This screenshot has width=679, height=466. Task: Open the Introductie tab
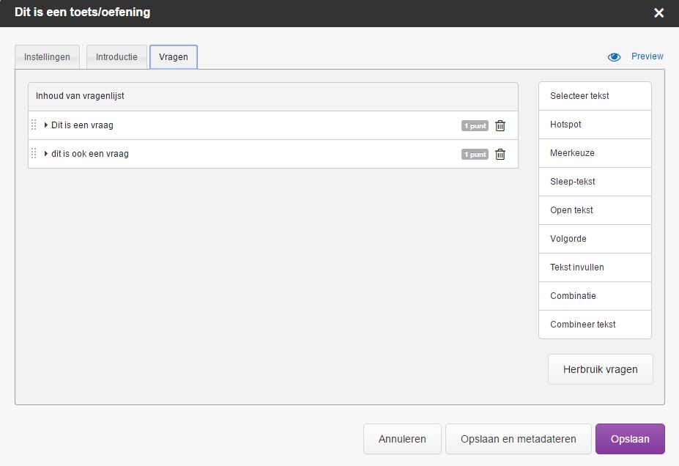pos(116,56)
